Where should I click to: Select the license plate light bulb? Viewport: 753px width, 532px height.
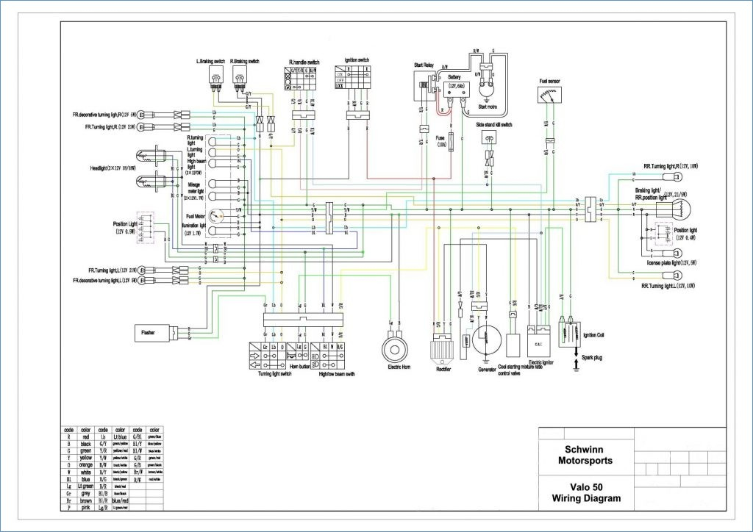(673, 253)
